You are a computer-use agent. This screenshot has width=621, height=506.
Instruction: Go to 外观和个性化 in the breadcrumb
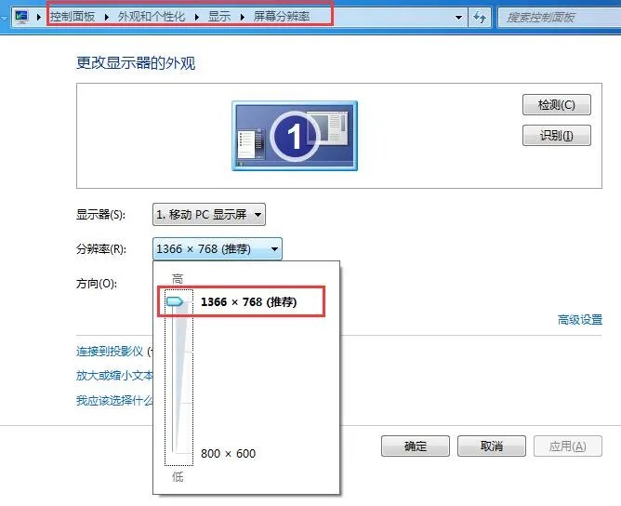[152, 17]
